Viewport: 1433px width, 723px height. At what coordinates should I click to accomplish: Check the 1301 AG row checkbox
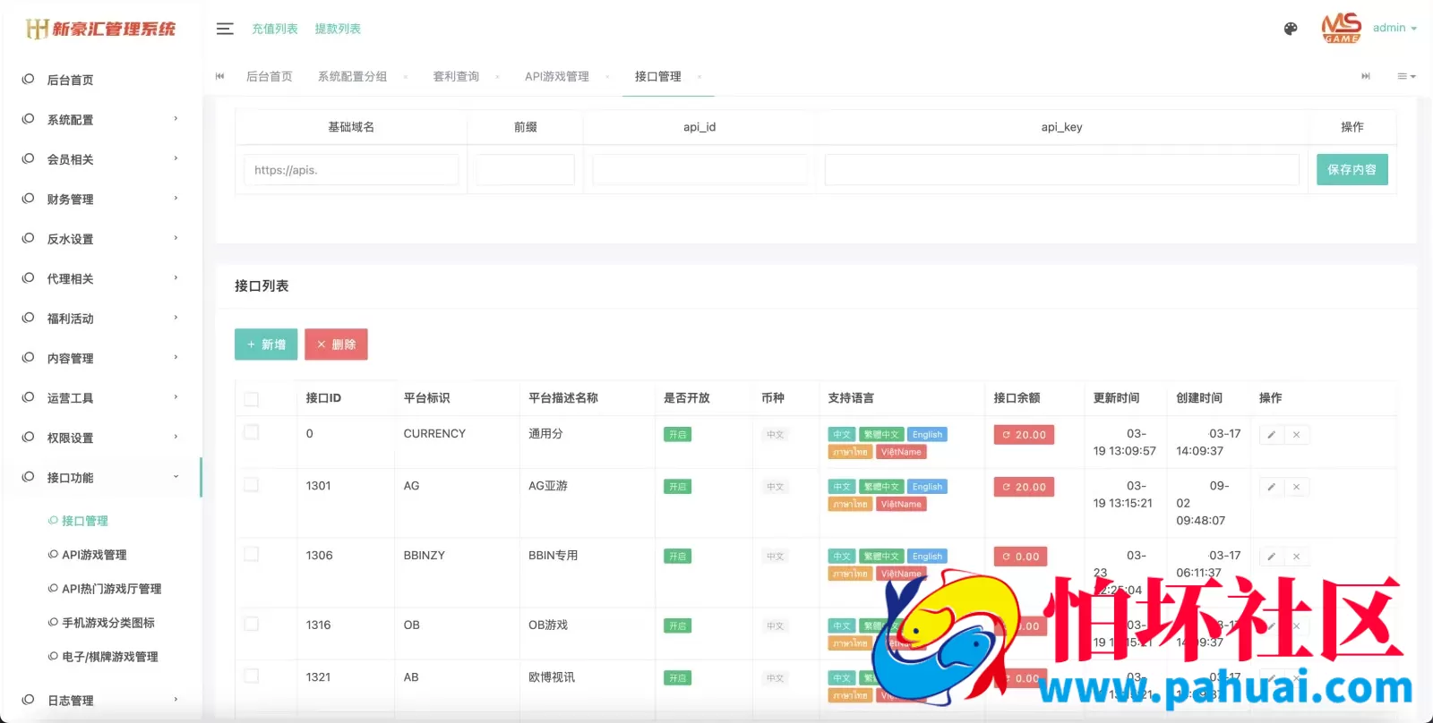pyautogui.click(x=252, y=484)
